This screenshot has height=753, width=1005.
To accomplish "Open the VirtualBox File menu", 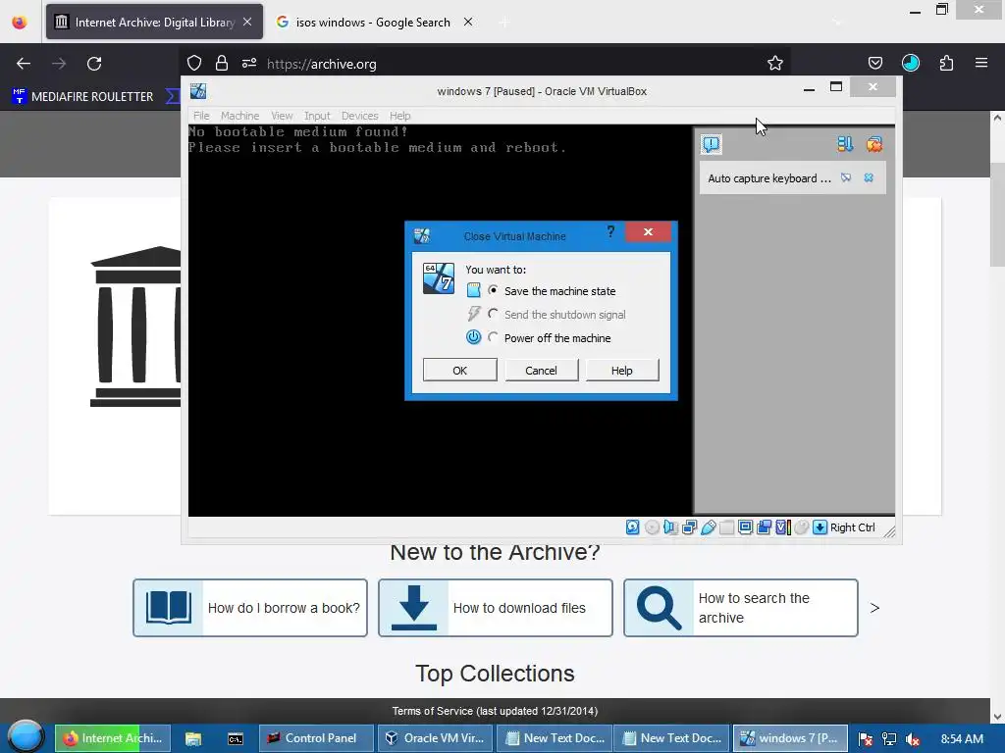I will (201, 116).
